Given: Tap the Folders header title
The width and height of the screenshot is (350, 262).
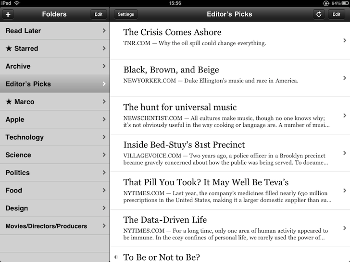Looking at the screenshot, I should pyautogui.click(x=54, y=14).
